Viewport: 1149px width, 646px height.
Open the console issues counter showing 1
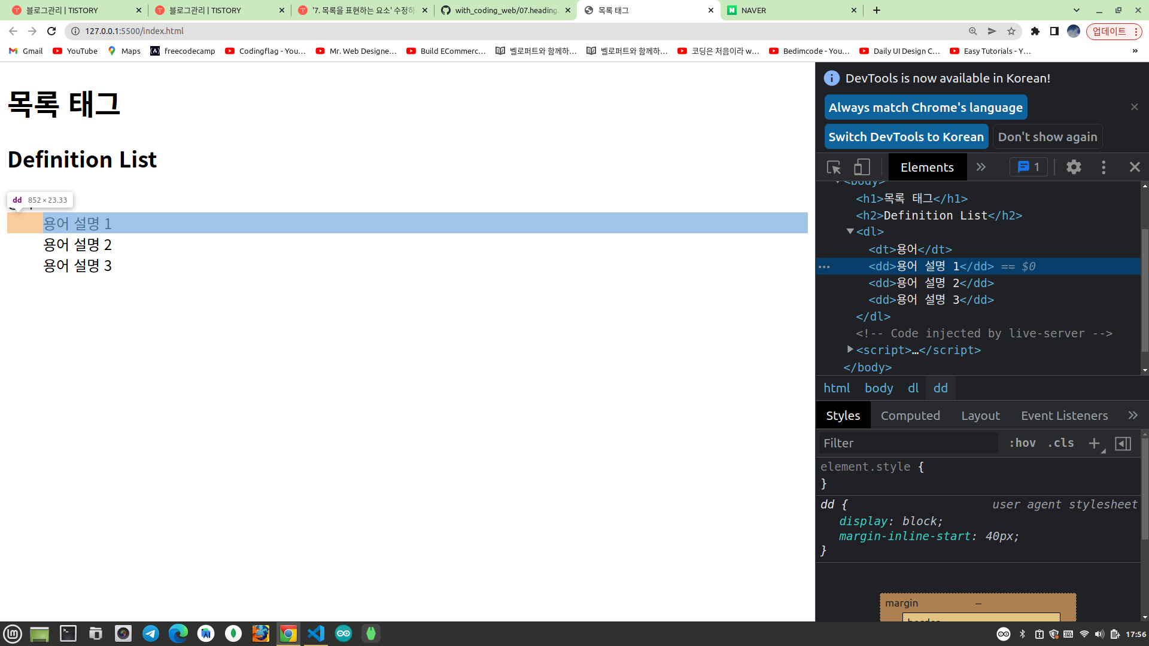(x=1029, y=167)
